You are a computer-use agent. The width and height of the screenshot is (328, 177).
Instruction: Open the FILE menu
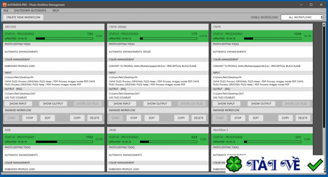point(6,11)
